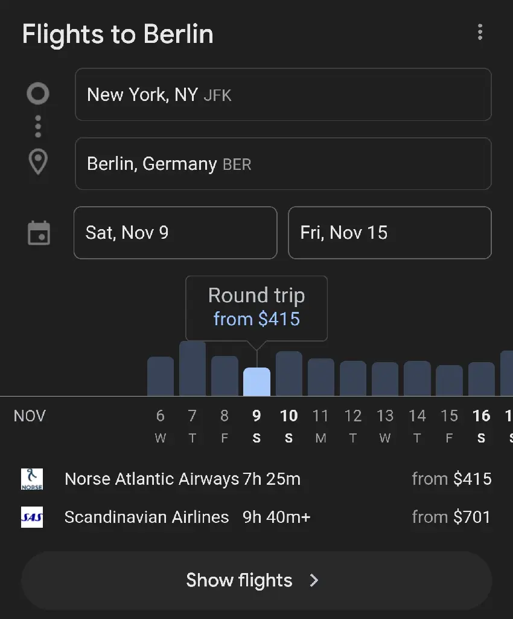The height and width of the screenshot is (619, 513).
Task: Select the Scandinavian Airlines from $701 row
Action: point(256,517)
